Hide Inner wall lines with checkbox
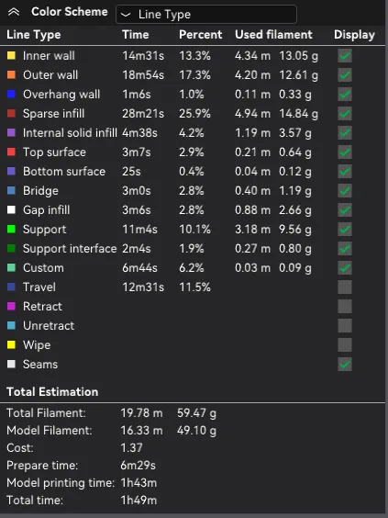The image size is (388, 518). point(345,55)
